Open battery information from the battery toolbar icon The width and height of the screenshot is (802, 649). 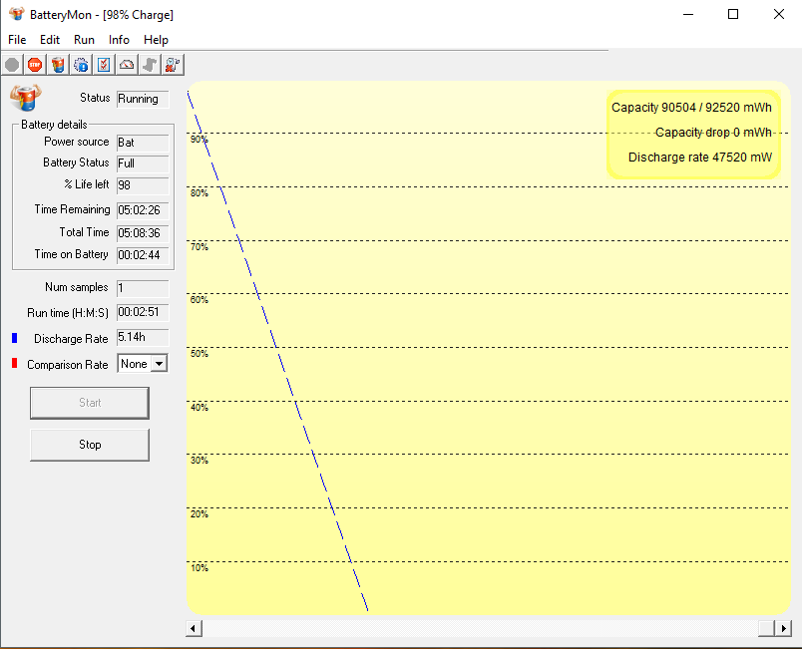pyautogui.click(x=58, y=65)
